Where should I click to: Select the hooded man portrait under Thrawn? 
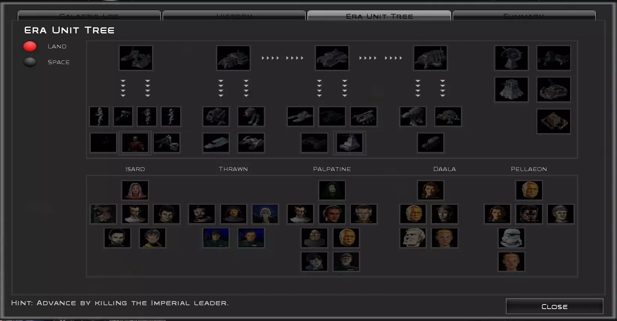tap(233, 214)
